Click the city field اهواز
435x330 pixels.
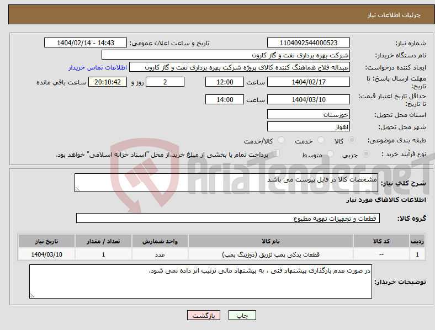tap(308, 127)
